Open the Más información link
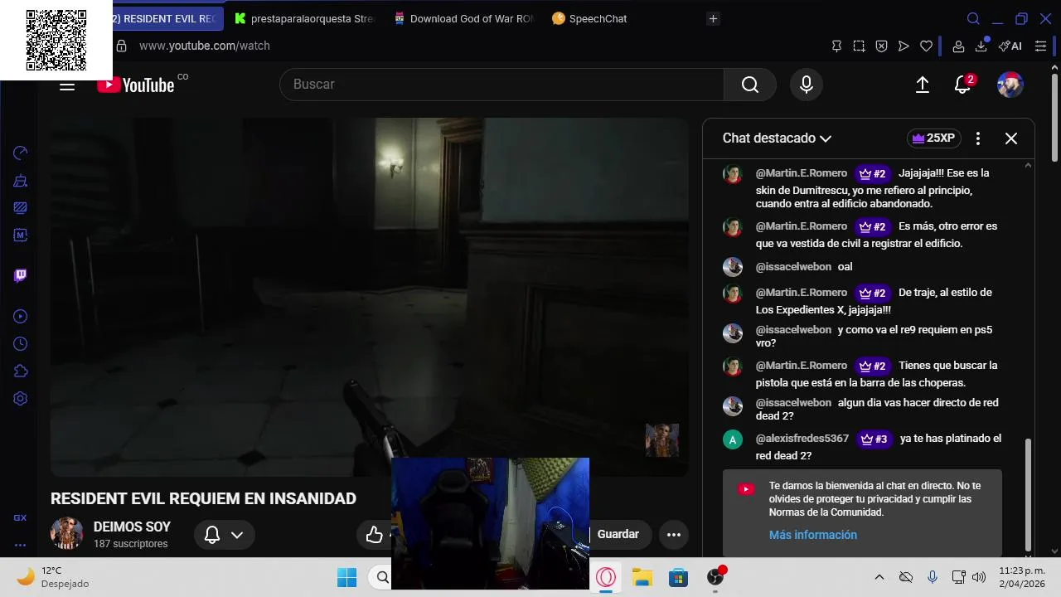Viewport: 1061px width, 597px height. point(813,535)
